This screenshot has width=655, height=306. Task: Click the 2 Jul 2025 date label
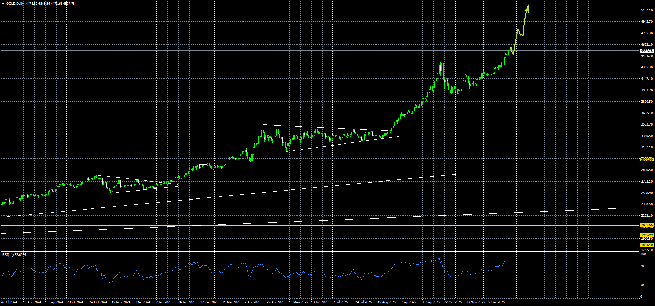[x=340, y=302]
